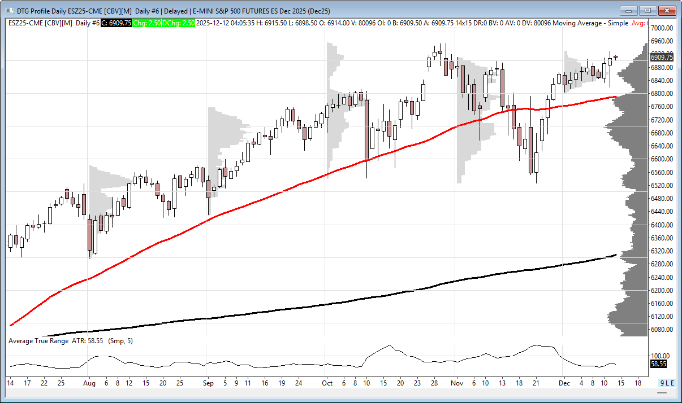Viewport: 682px width, 403px height.
Task: Click the 100.00 level on the ATR scale
Action: [661, 356]
